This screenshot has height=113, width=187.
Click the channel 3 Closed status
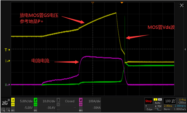[70, 101]
